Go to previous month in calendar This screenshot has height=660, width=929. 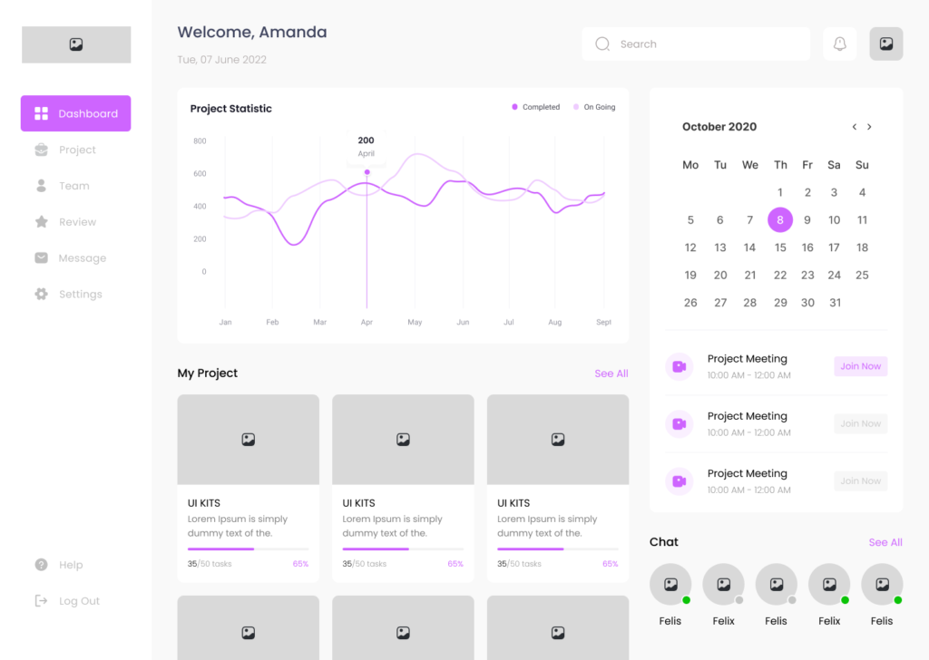coord(854,127)
